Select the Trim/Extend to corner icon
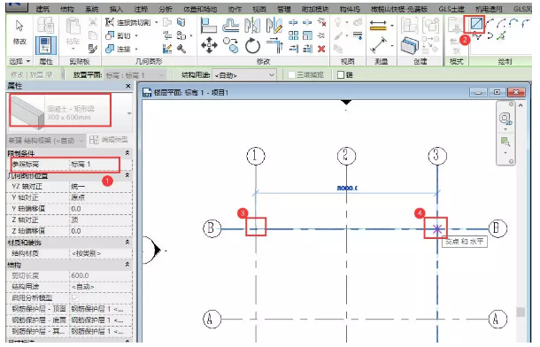The width and height of the screenshot is (540, 347). 274,45
